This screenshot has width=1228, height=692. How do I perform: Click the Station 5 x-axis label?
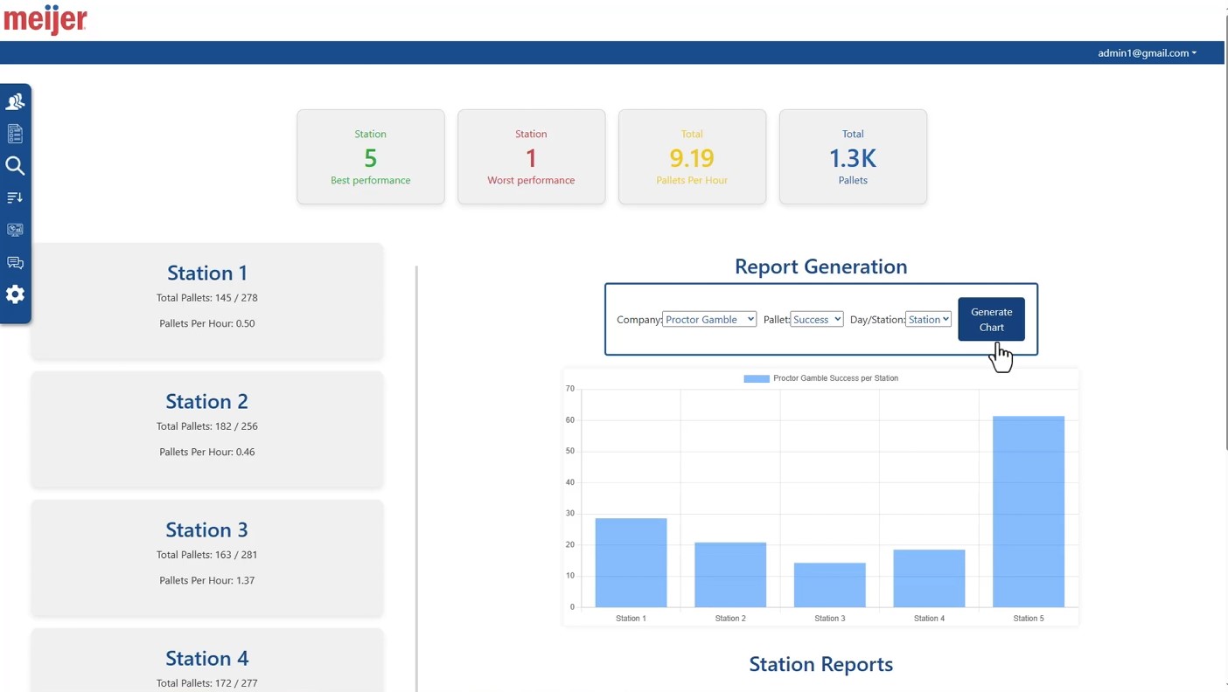1029,619
